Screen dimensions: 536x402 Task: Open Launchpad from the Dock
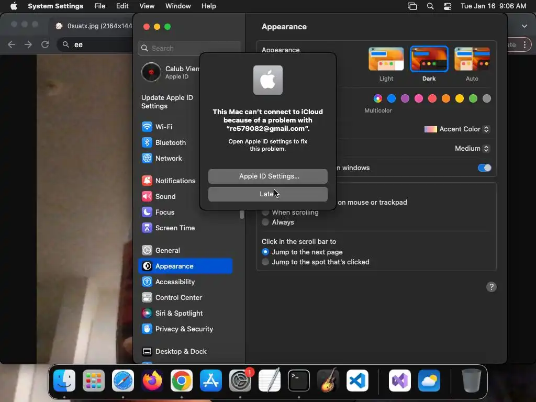click(94, 381)
